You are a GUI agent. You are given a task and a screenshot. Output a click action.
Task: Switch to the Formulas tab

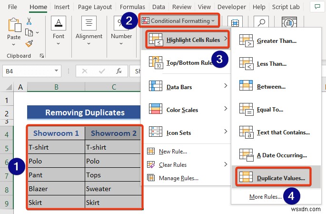(132, 7)
